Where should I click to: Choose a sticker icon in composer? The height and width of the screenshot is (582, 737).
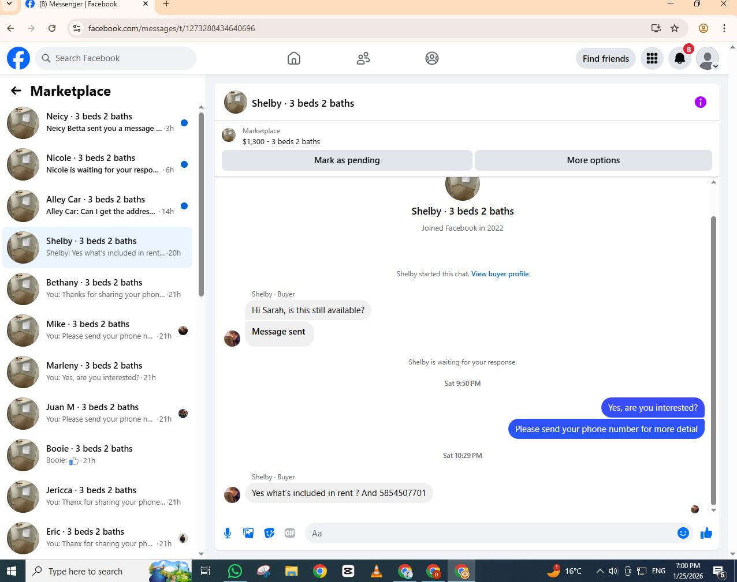point(269,533)
